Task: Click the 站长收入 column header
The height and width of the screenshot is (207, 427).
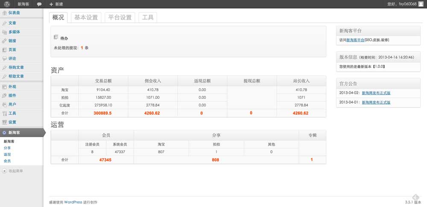Action: pos(301,81)
